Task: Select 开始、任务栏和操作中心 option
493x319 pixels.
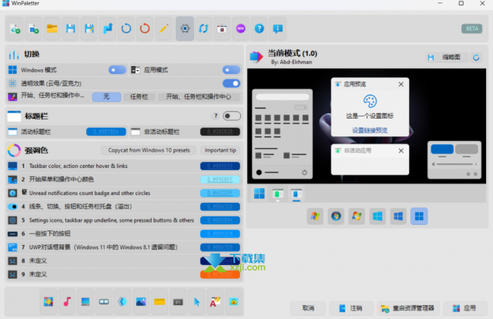Action: [199, 96]
